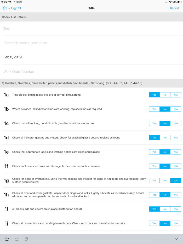183x244 pixels.
Task: Return to 132 High St
Action: tap(13, 8)
